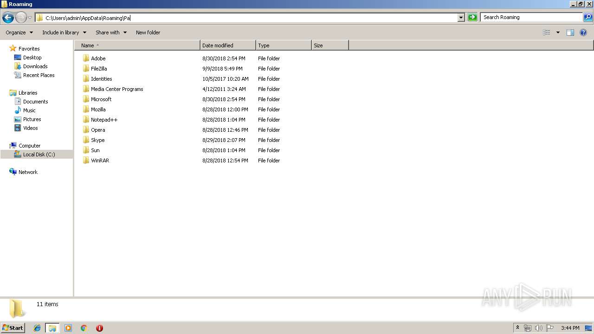Open recent pages dropdown next to Forward
This screenshot has width=594, height=334.
(x=30, y=18)
